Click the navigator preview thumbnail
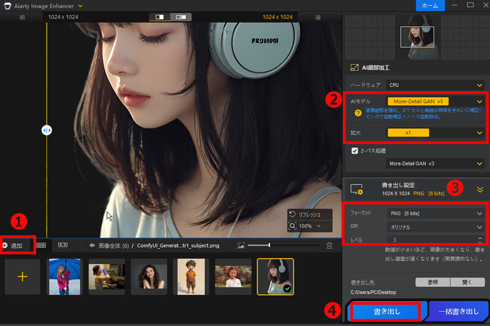 click(x=417, y=37)
